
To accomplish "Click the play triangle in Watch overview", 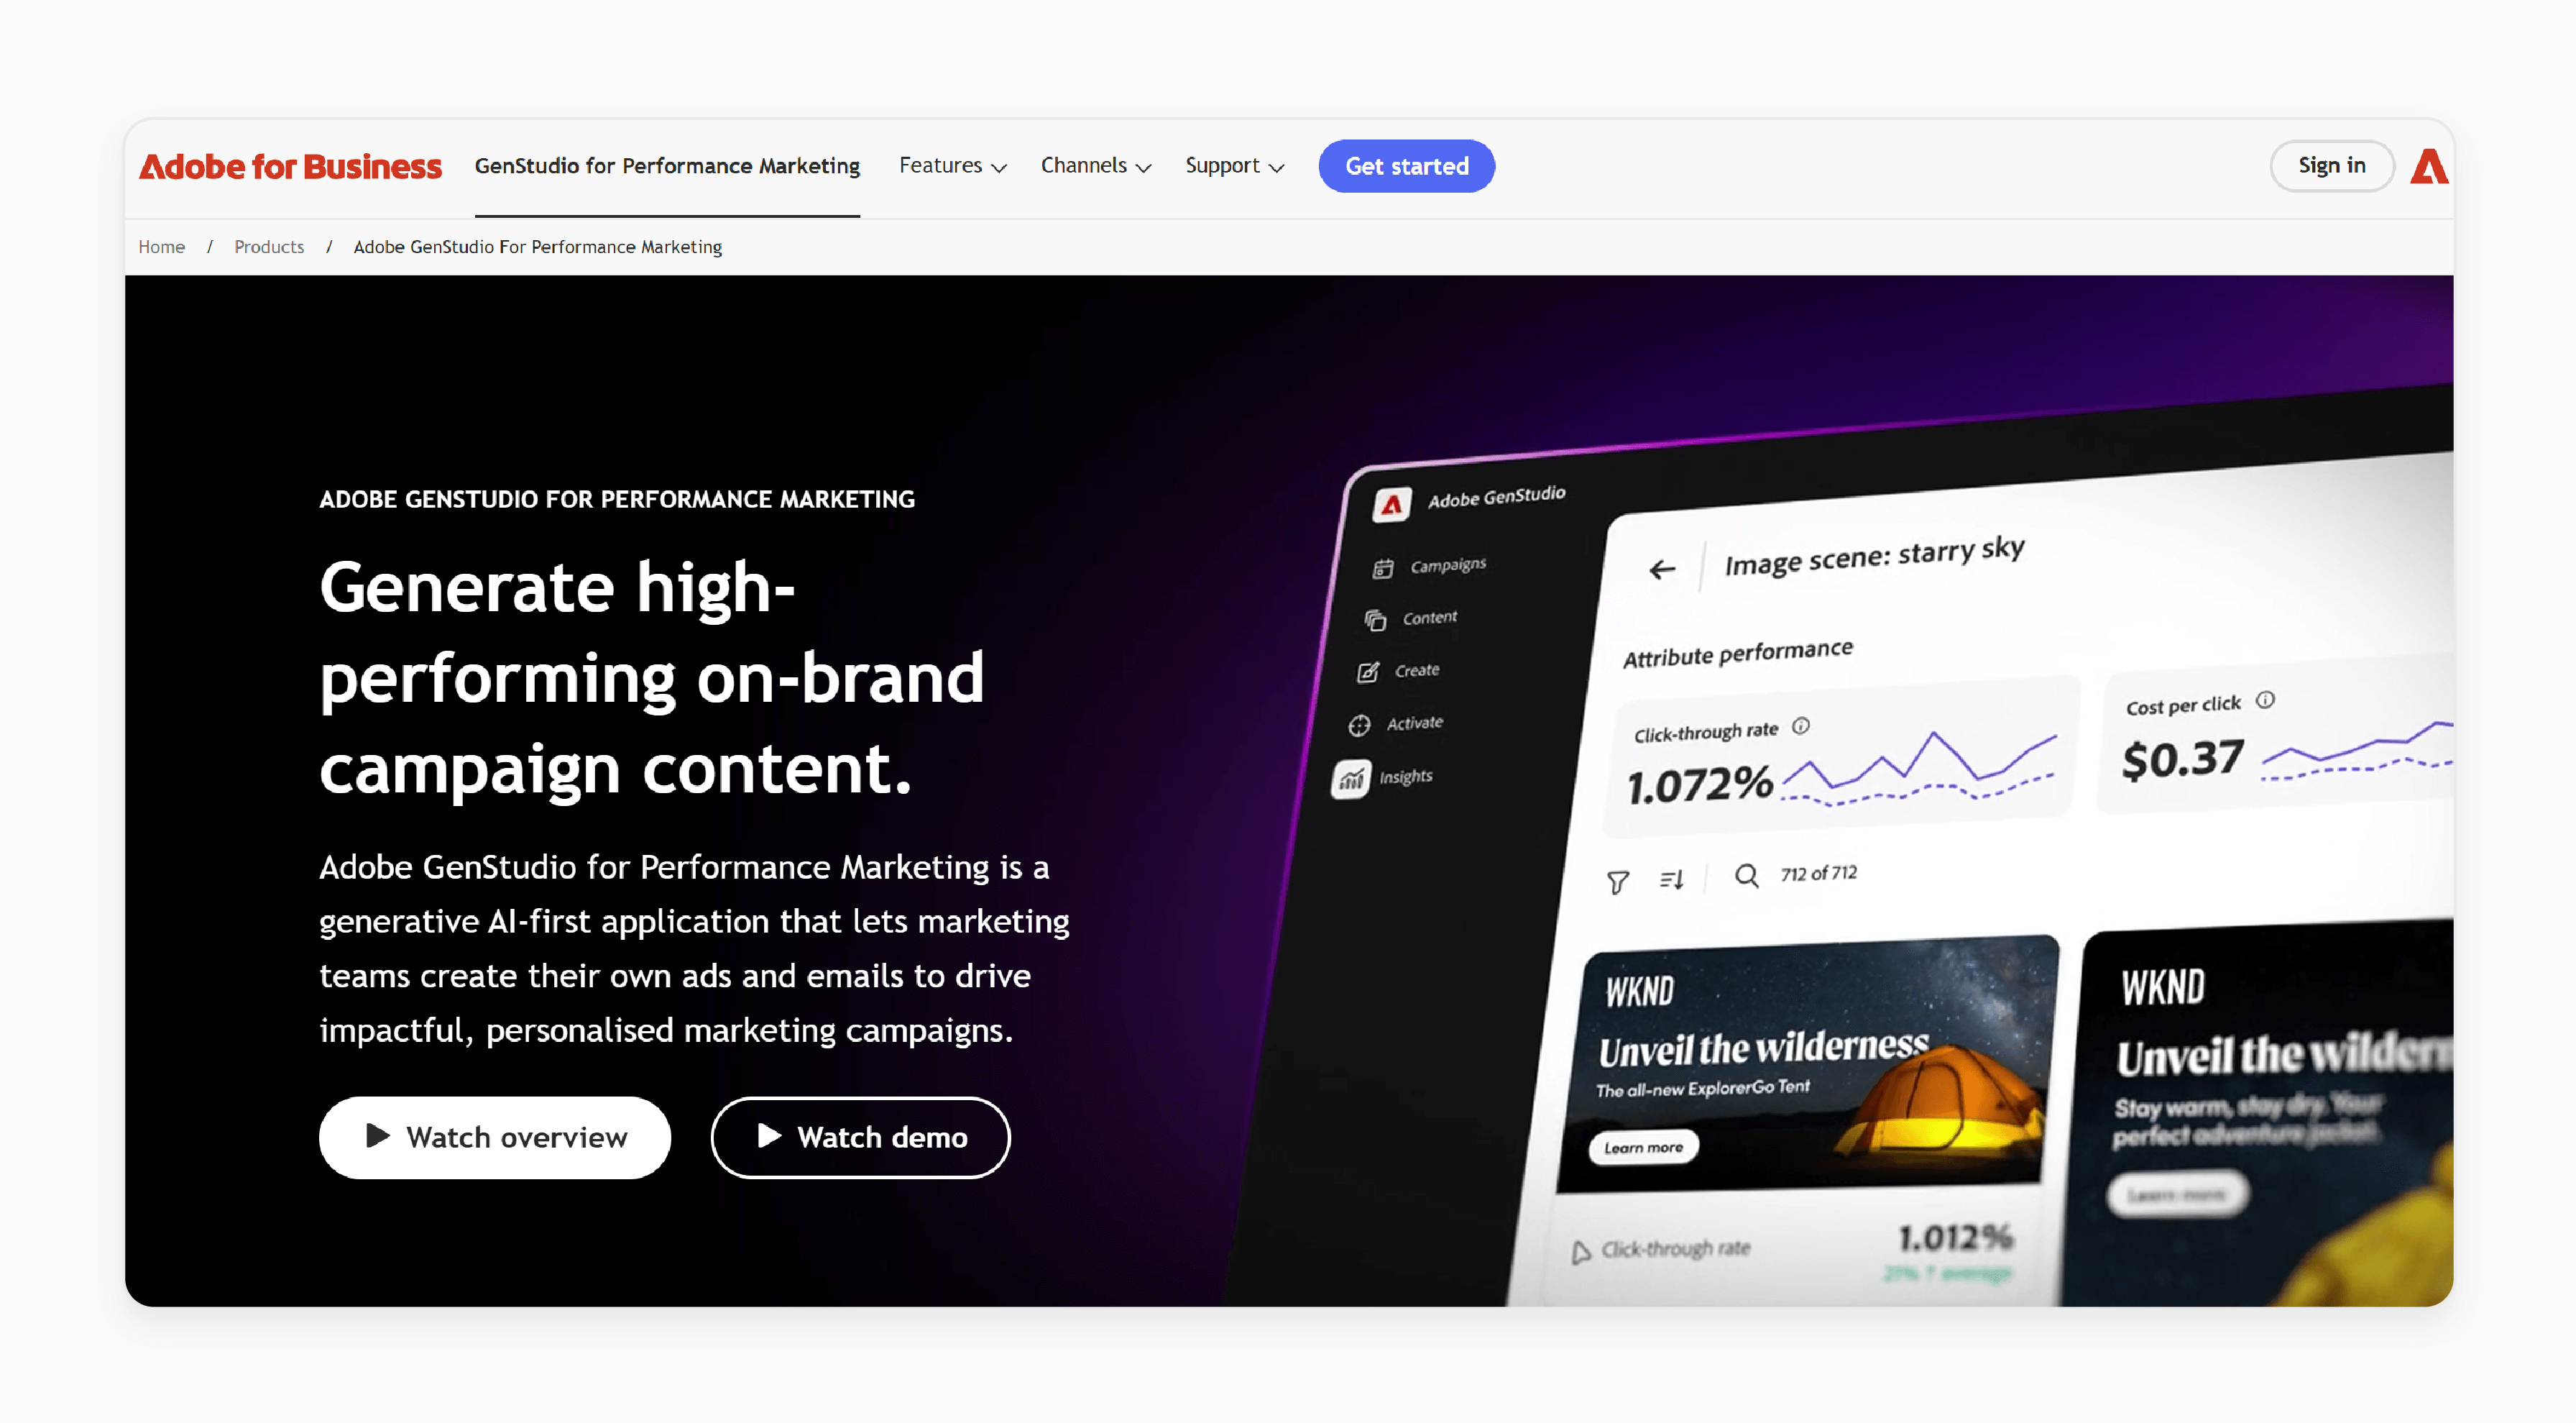I will point(377,1136).
